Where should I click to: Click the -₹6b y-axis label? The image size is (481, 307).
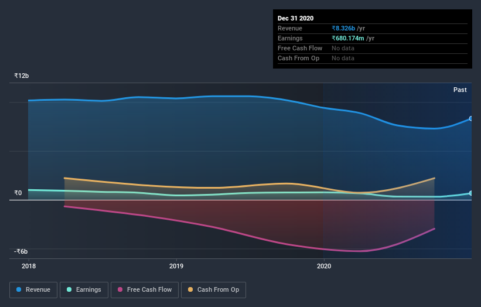[x=21, y=251]
